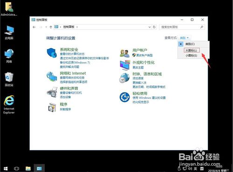Click 添加语言 link
233x172 pixels.
[138, 78]
